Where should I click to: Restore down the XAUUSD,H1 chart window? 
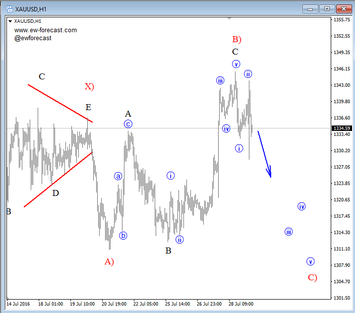click(x=327, y=8)
